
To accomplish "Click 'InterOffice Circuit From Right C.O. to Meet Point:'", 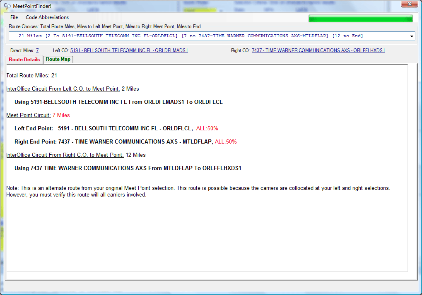I will click(65, 155).
